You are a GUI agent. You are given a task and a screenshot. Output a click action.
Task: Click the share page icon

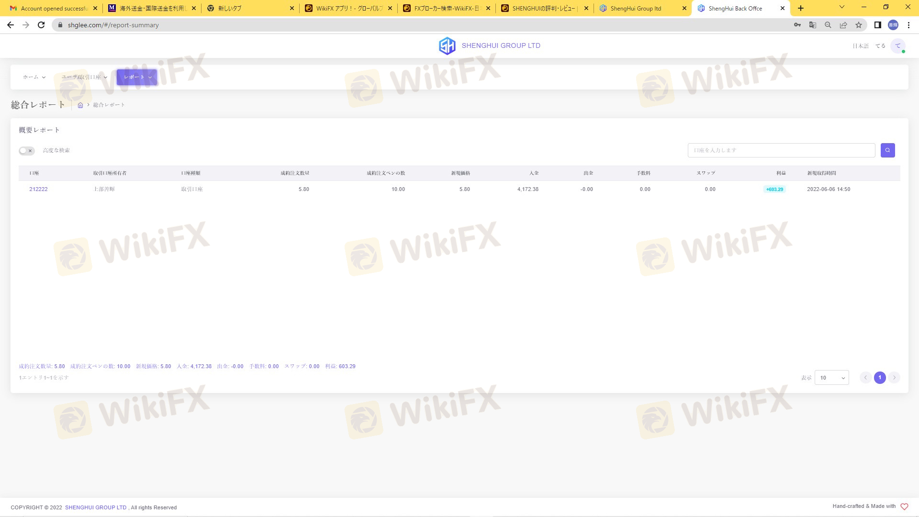click(x=843, y=25)
